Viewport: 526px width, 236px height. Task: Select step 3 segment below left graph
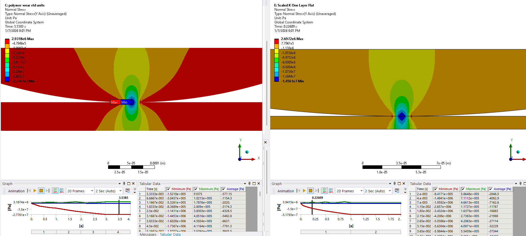point(93,232)
